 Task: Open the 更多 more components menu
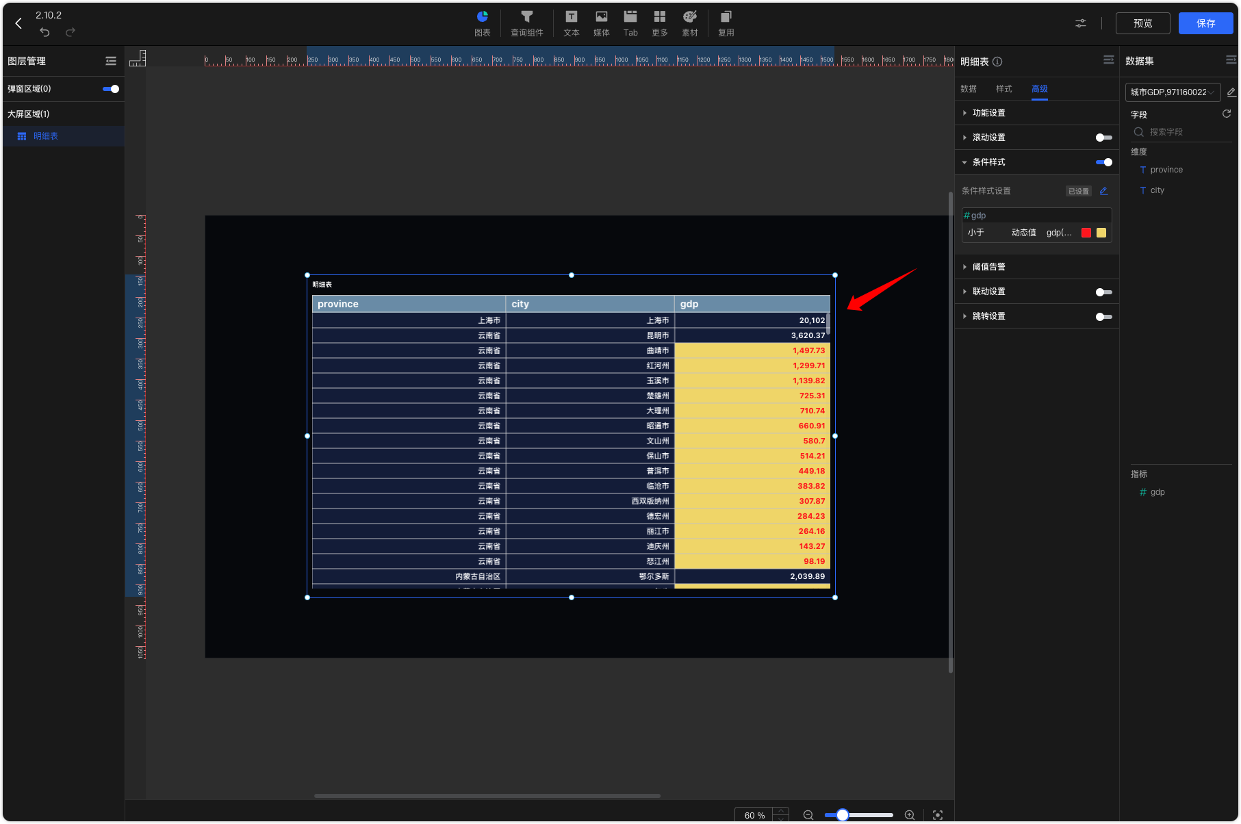(x=660, y=23)
